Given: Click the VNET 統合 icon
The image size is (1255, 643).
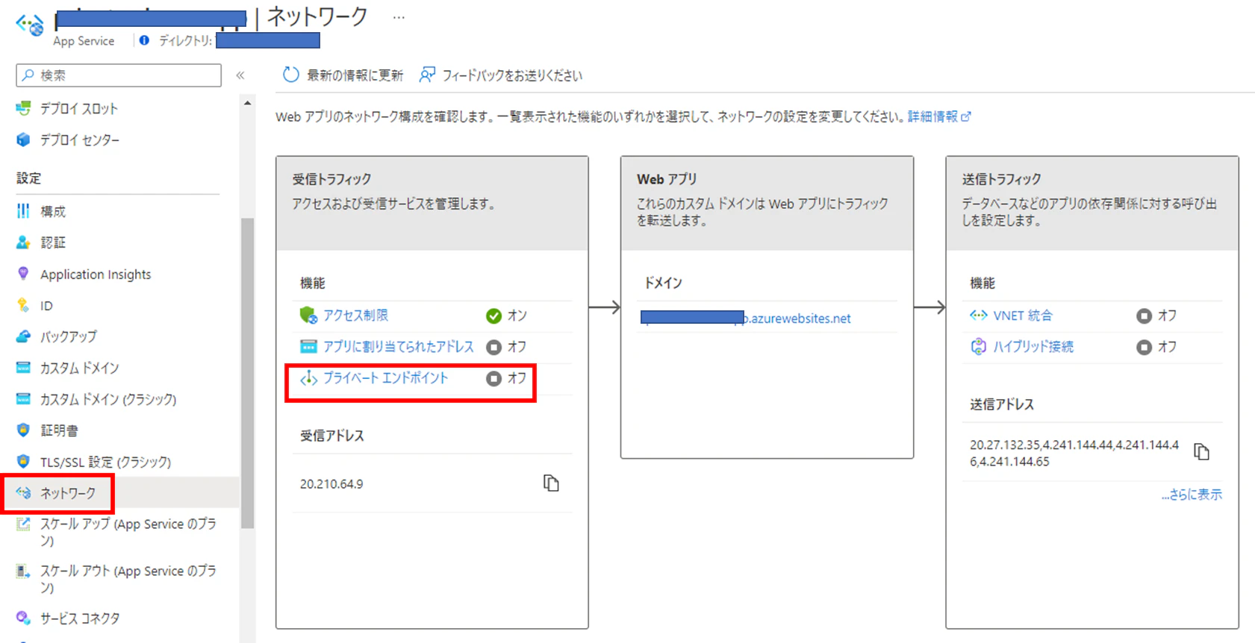Looking at the screenshot, I should click(978, 316).
